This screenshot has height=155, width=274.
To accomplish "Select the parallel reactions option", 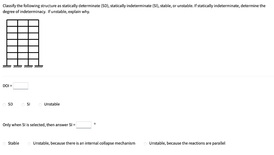I will click(x=145, y=143).
